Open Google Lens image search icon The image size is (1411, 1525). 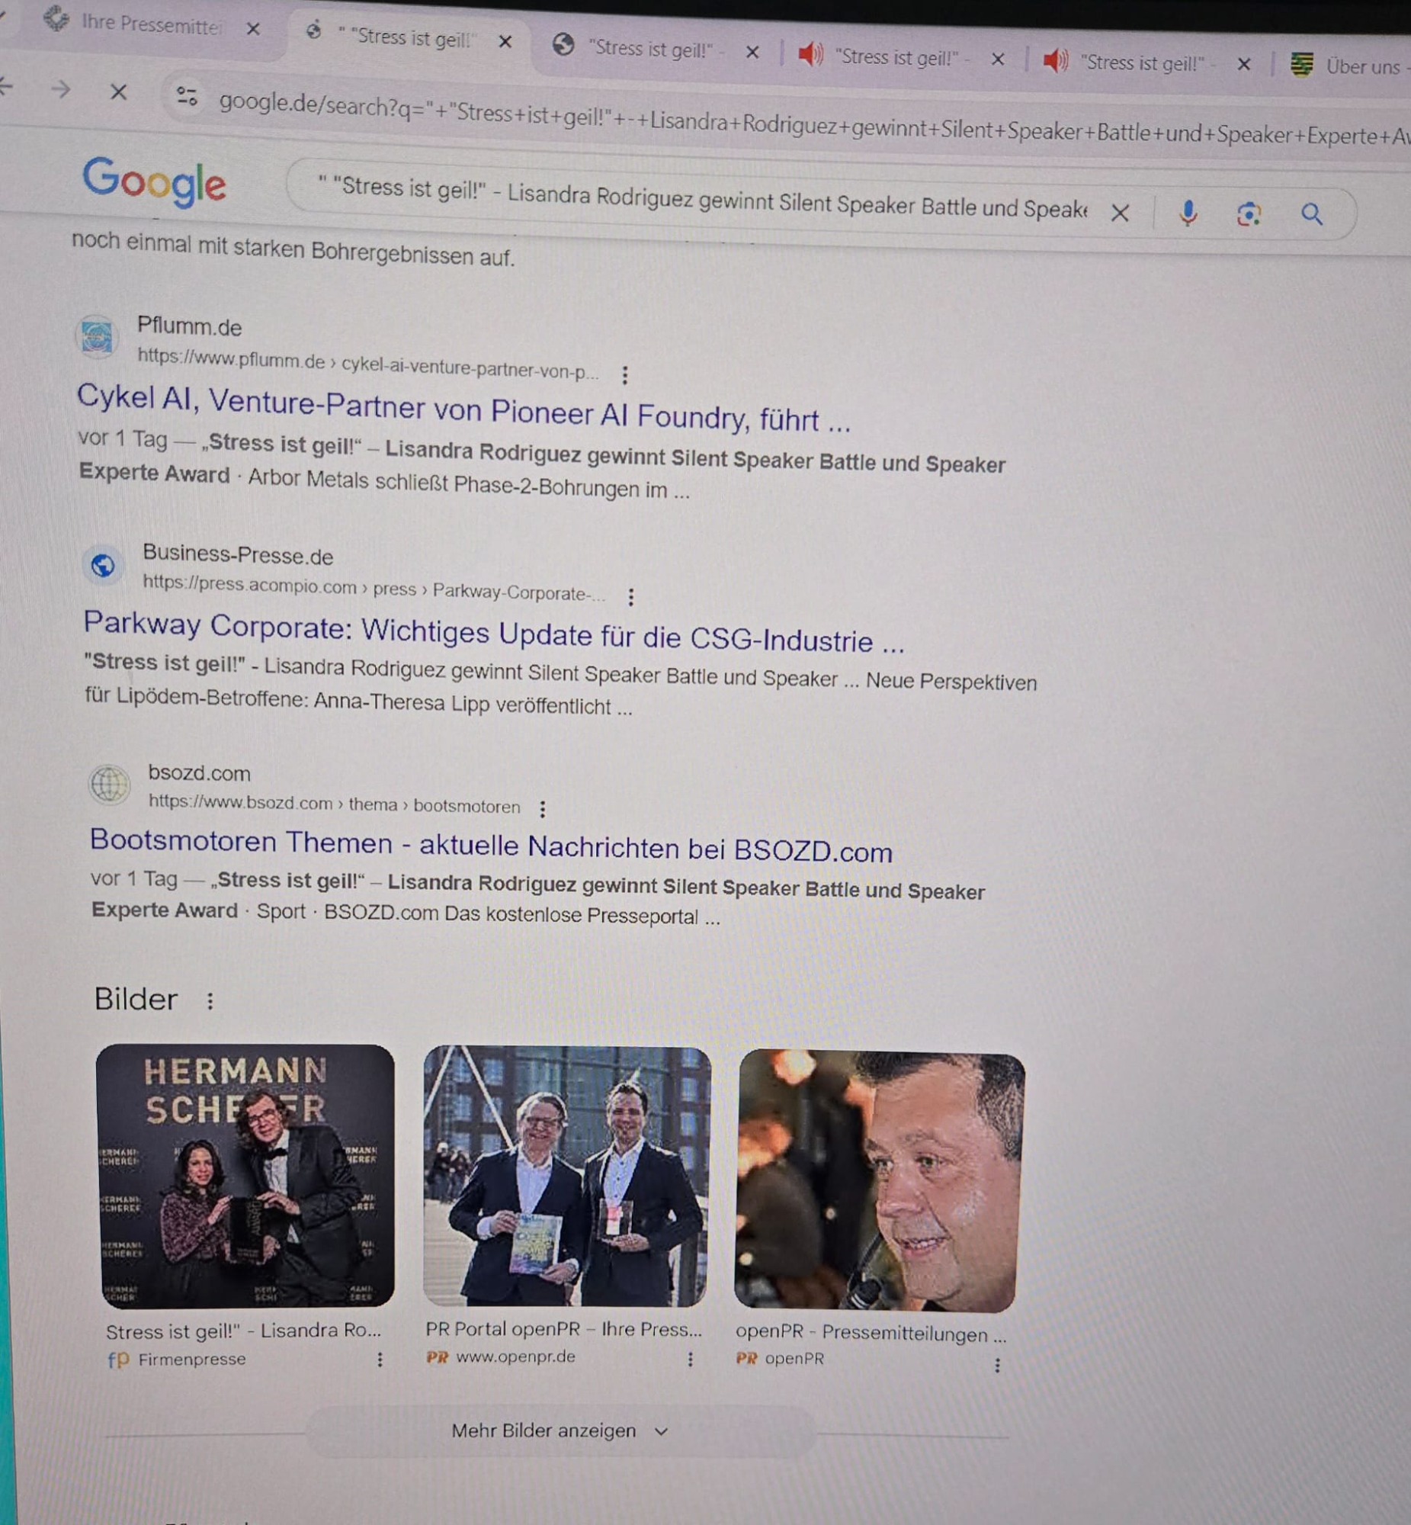[1249, 214]
